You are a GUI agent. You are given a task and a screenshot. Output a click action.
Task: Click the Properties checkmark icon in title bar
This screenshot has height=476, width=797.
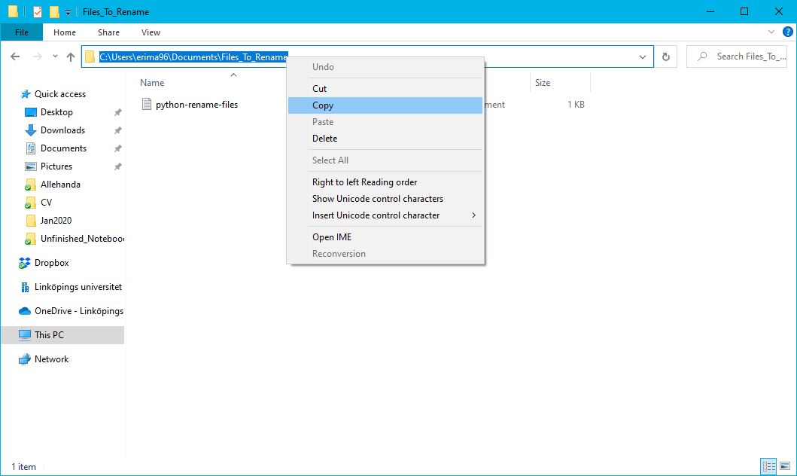(38, 12)
